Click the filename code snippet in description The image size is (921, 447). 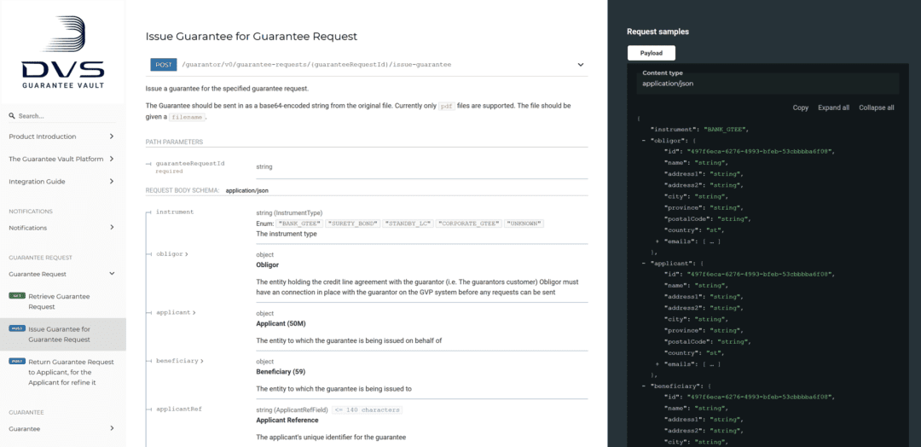point(188,117)
